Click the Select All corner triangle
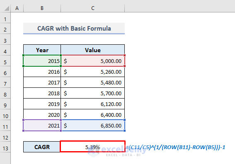Screen dimensions: 235x164 7,8
